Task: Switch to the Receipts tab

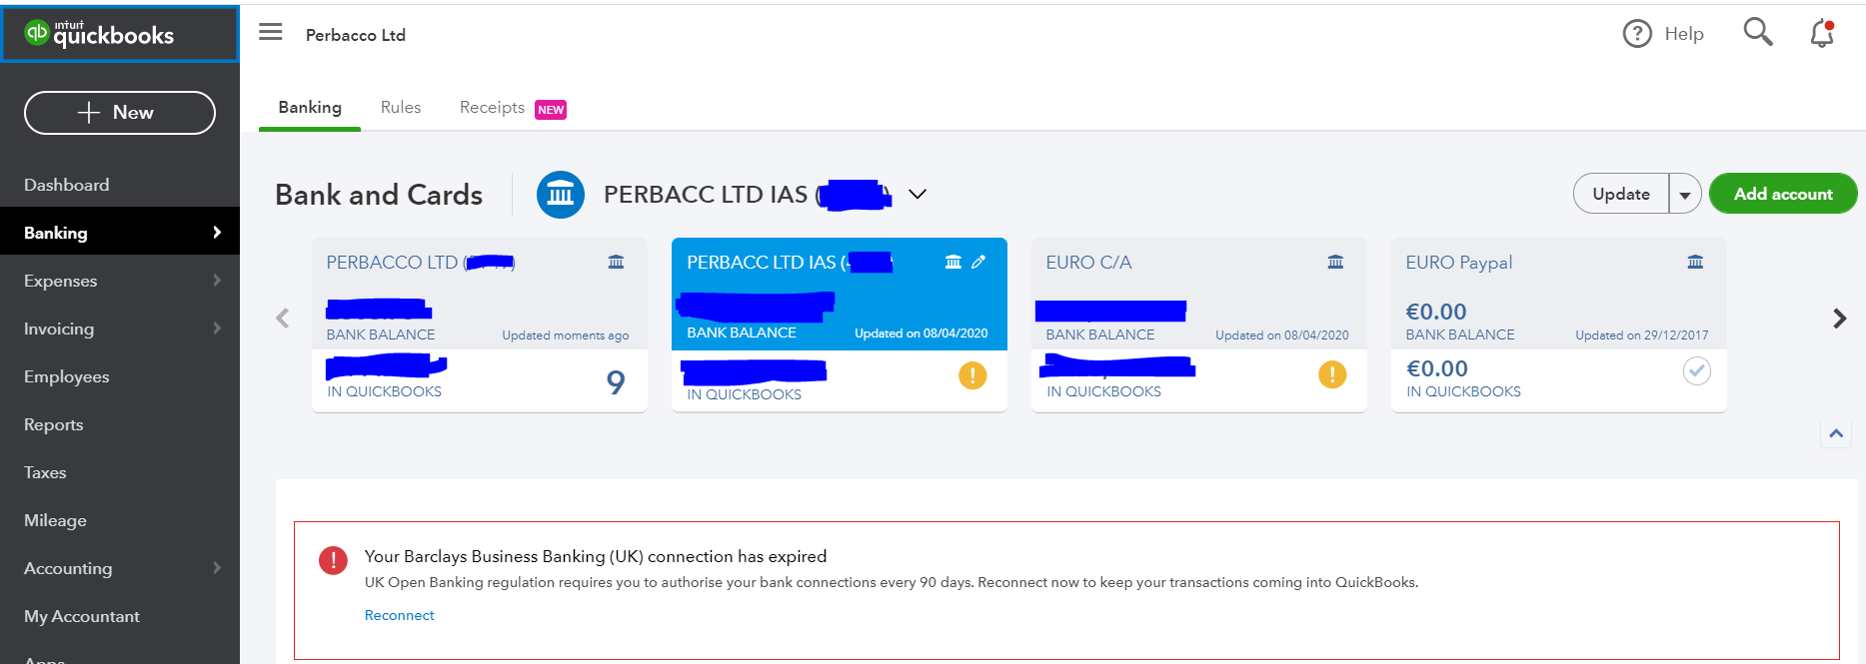Action: pos(492,108)
